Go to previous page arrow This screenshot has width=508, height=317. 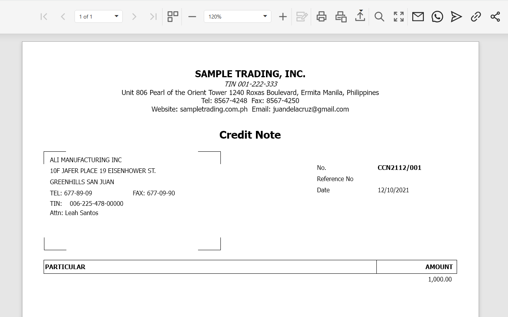click(x=63, y=17)
